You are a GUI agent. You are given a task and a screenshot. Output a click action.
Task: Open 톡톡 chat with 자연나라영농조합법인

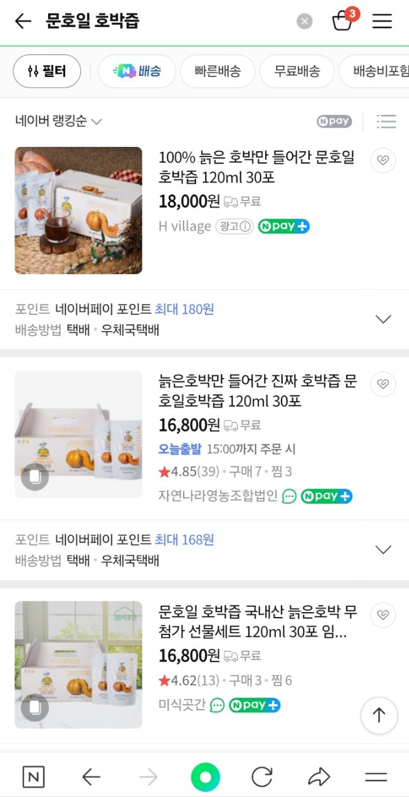pos(288,496)
